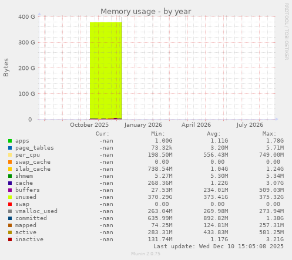The width and height of the screenshot is (292, 260).
Task: Click the swap_cache legend label
Action: coord(33,162)
